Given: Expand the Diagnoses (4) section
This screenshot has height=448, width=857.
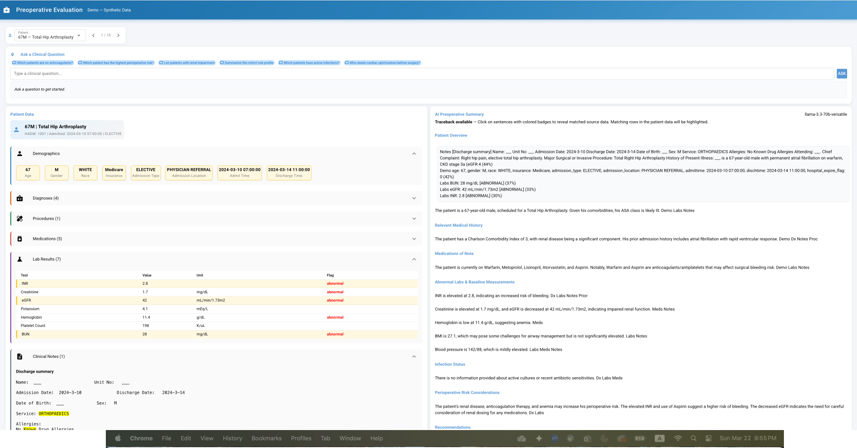Looking at the screenshot, I should coord(216,198).
